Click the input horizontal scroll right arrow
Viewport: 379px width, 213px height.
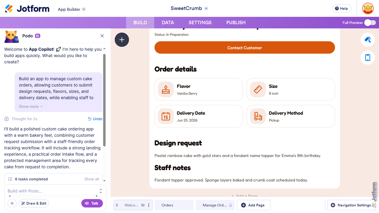(97, 196)
